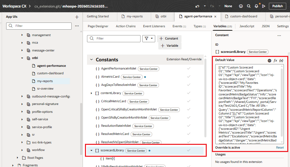290x167 pixels.
Task: Open Constant panel more options menu
Action: coord(279,35)
